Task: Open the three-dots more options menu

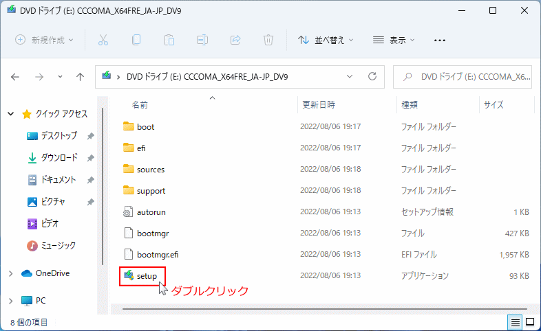Action: tap(440, 41)
